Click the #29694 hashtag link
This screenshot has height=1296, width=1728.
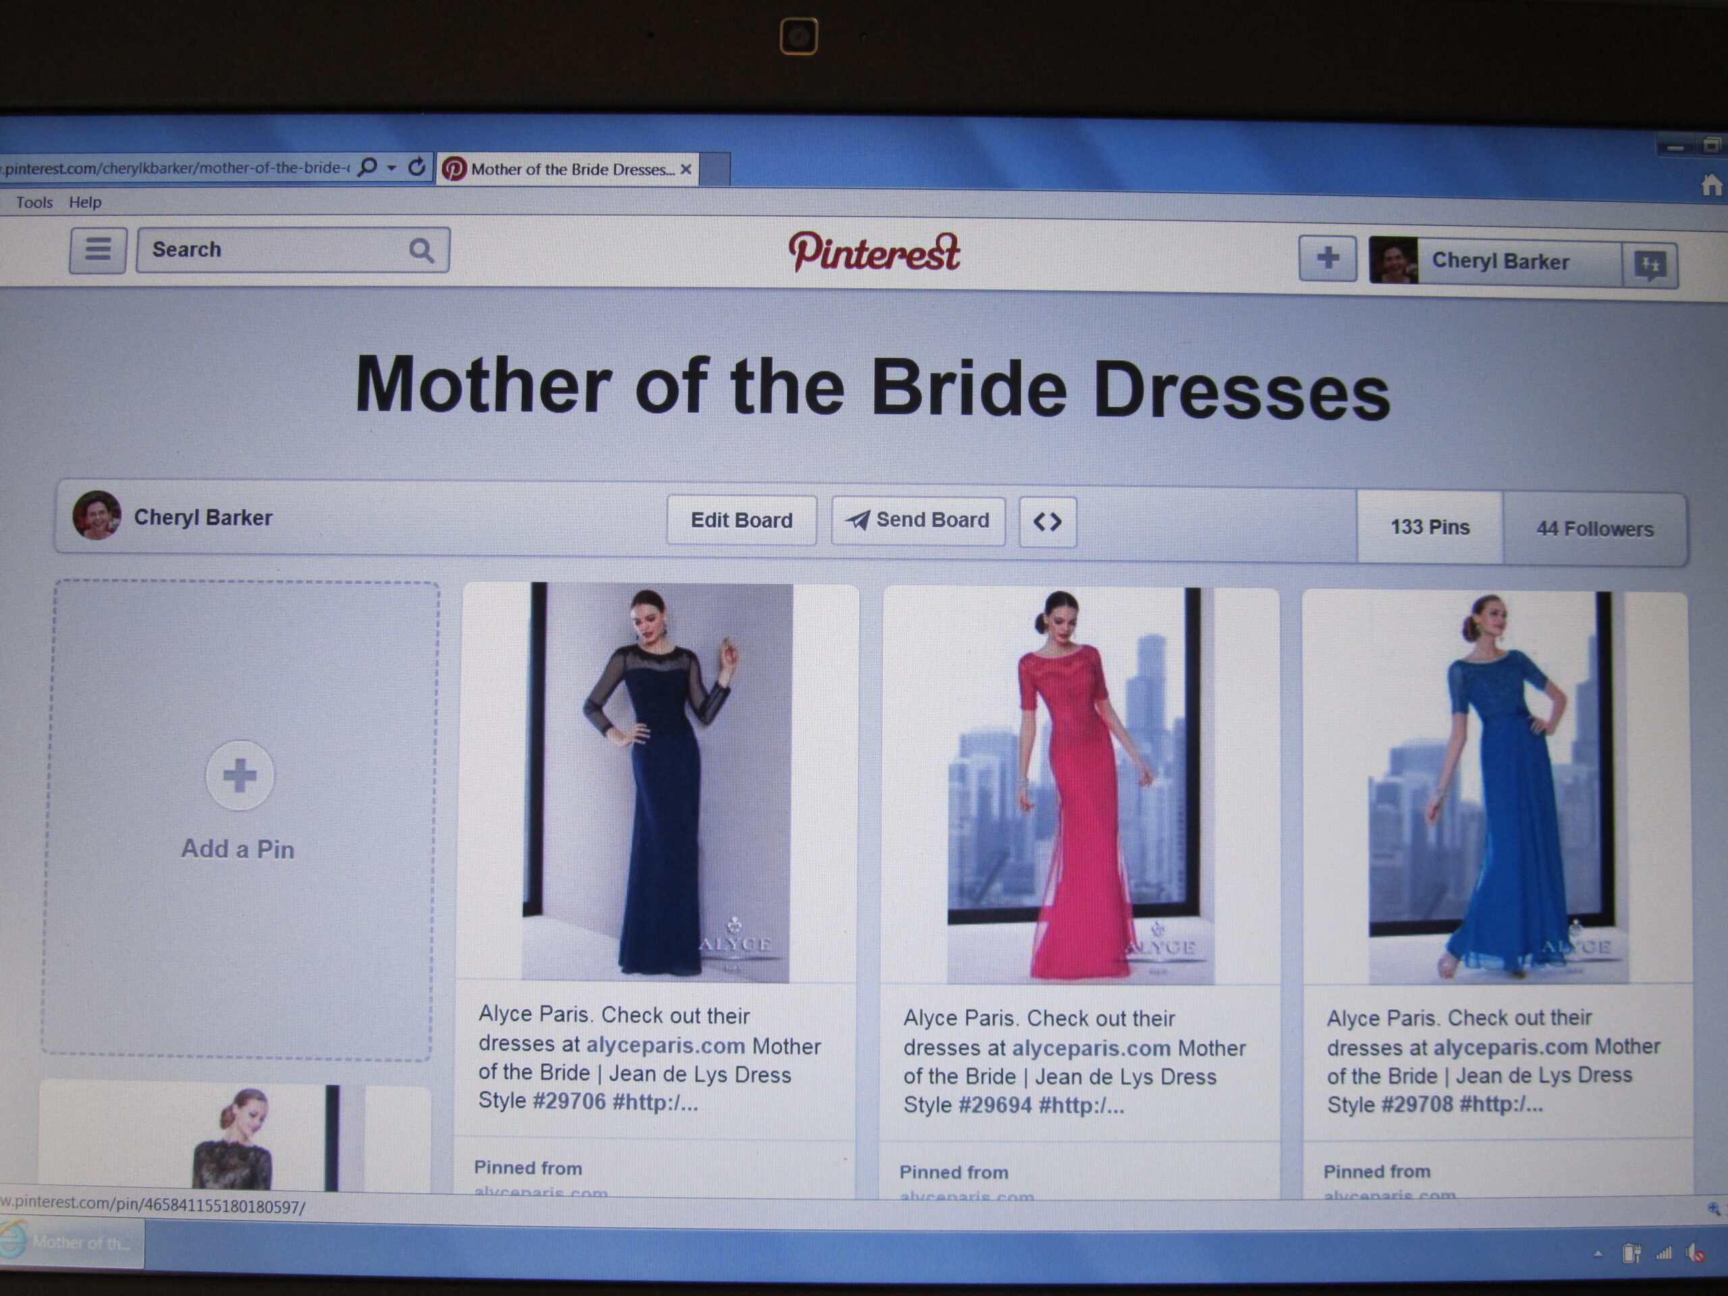tap(995, 1104)
